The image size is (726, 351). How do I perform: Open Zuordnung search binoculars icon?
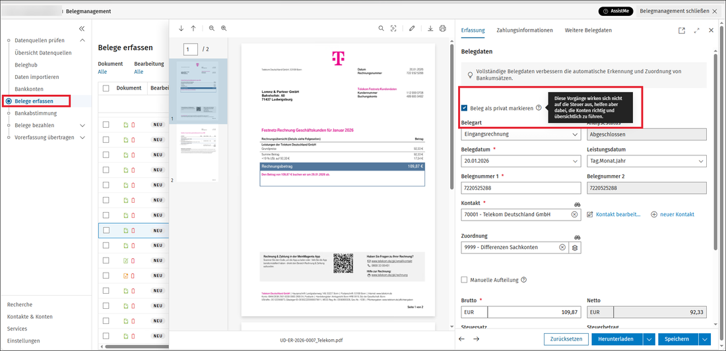click(x=577, y=236)
